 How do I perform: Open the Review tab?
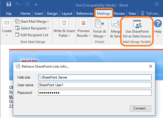[x=119, y=14]
